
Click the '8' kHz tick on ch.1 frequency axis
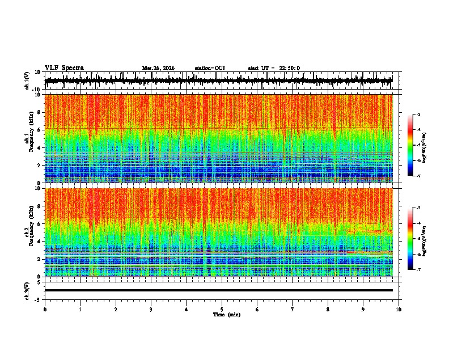point(40,112)
